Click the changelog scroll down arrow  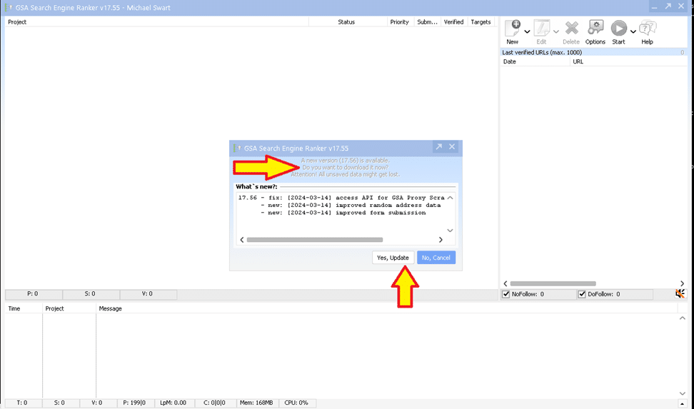(x=450, y=231)
